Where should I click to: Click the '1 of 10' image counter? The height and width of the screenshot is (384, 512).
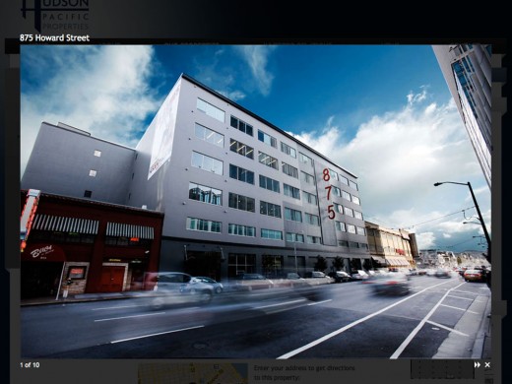pyautogui.click(x=30, y=364)
